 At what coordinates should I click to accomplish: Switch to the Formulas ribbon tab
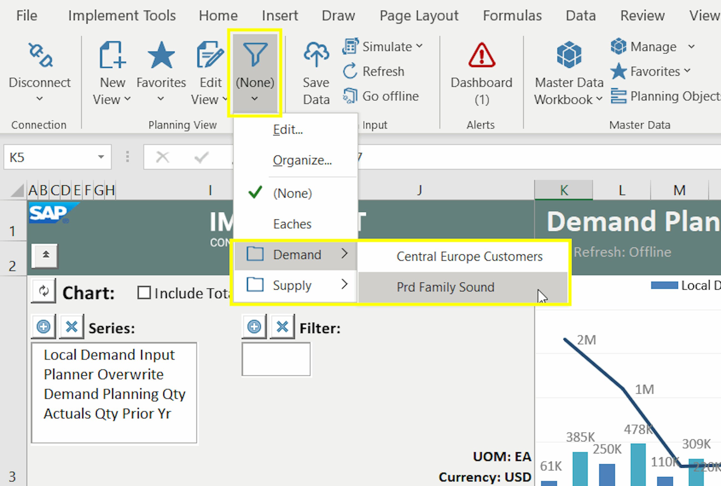point(512,16)
